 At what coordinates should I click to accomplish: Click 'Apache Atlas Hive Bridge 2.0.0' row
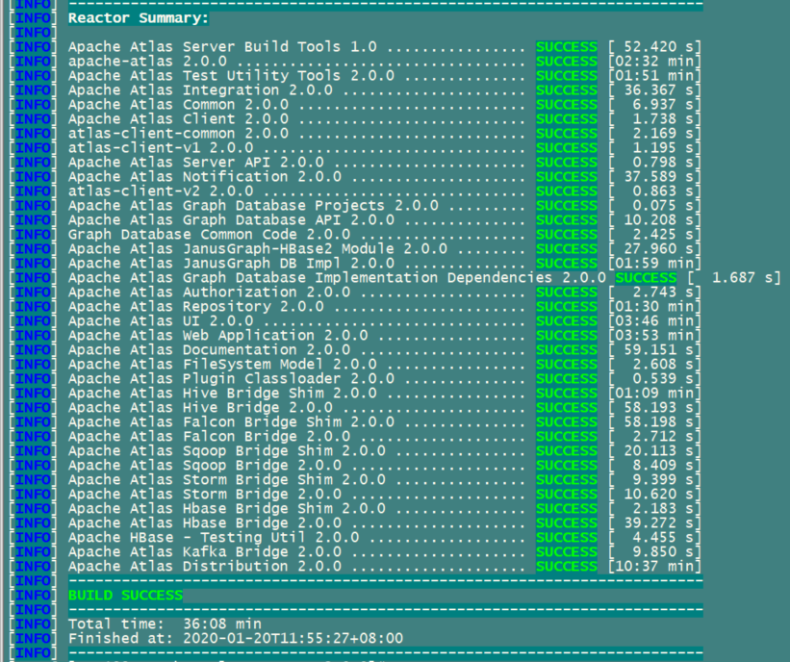coord(200,408)
